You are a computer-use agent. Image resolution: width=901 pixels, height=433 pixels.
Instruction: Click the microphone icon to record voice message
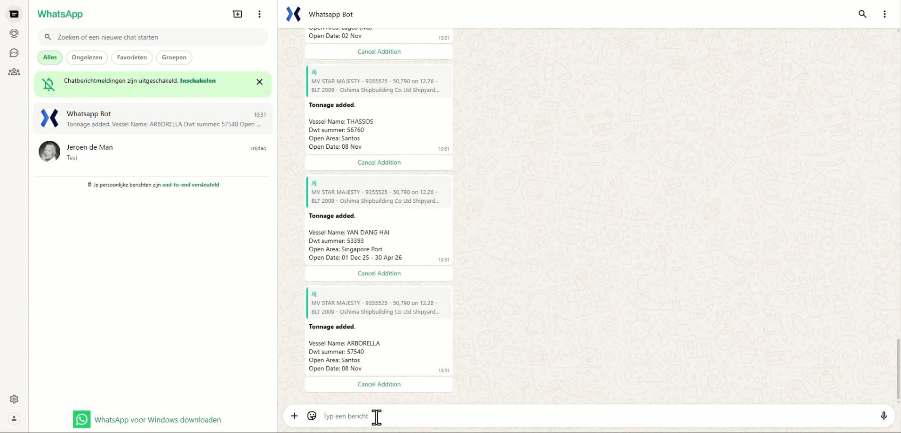pyautogui.click(x=884, y=416)
